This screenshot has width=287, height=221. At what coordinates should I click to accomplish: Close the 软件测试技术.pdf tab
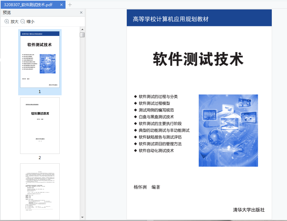tap(62, 5)
